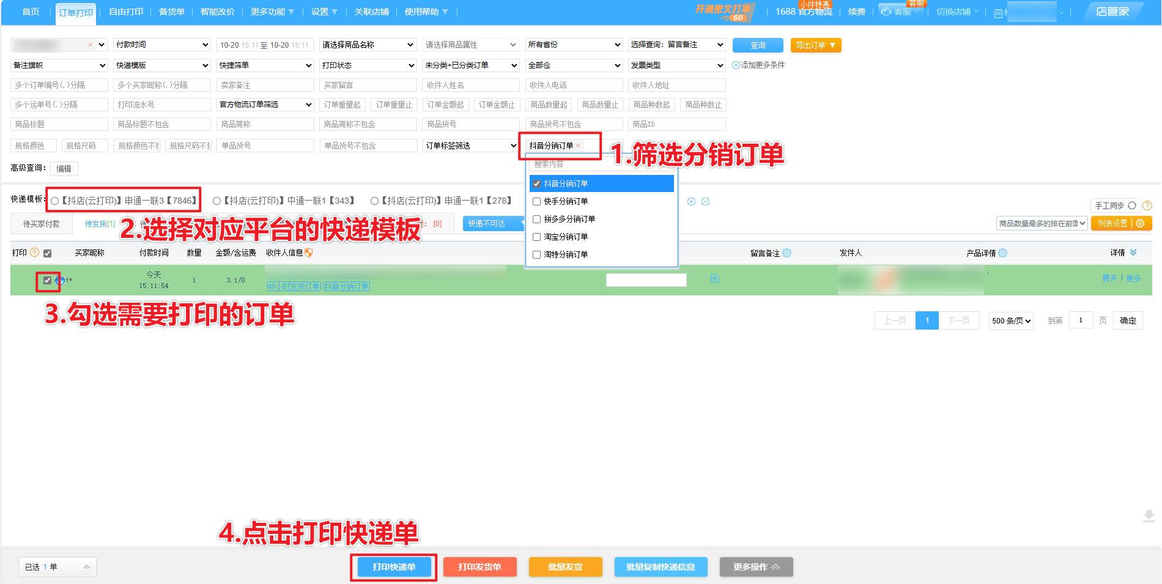Image resolution: width=1162 pixels, height=584 pixels.
Task: Click the 查询 search button
Action: coord(758,45)
